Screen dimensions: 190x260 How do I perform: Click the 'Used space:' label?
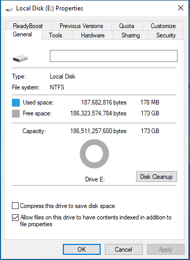tap(38, 102)
